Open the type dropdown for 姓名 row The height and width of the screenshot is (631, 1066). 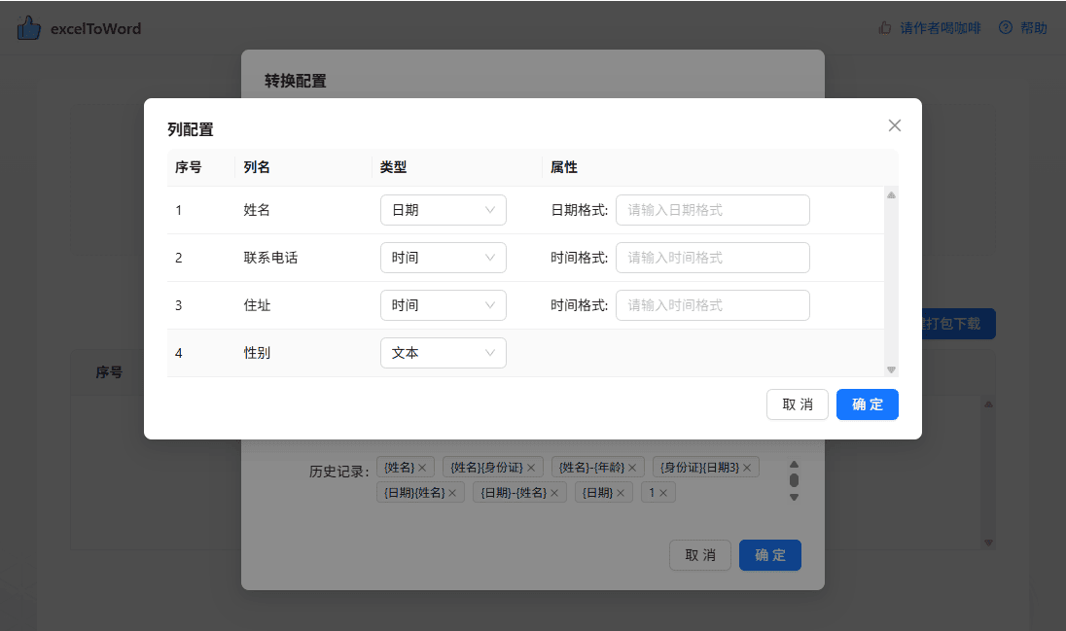[x=444, y=209]
